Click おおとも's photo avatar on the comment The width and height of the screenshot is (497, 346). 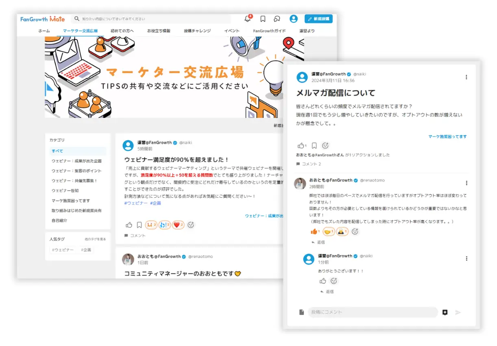coord(300,184)
